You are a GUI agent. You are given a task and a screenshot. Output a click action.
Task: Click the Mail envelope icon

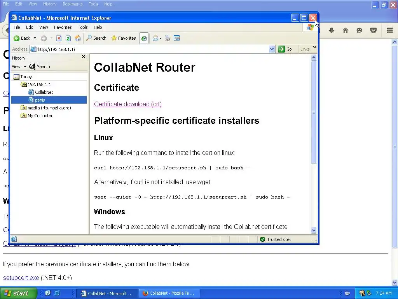click(x=155, y=39)
